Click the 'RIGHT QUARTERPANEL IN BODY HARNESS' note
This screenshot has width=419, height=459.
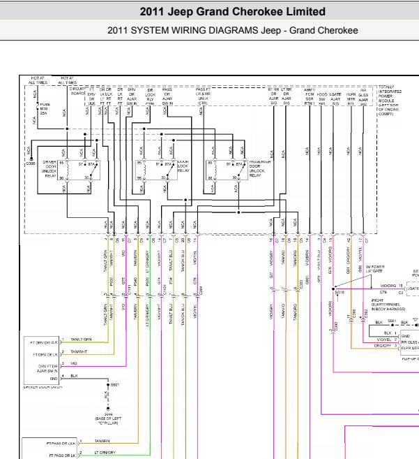point(388,305)
